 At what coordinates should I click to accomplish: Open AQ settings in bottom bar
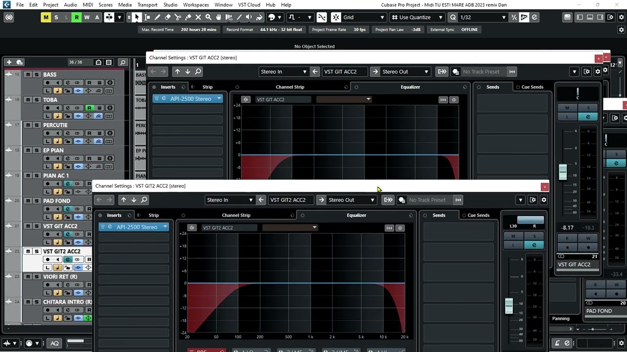click(x=54, y=343)
